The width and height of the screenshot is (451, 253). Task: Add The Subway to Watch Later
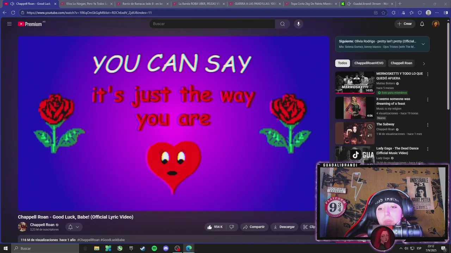point(370,127)
